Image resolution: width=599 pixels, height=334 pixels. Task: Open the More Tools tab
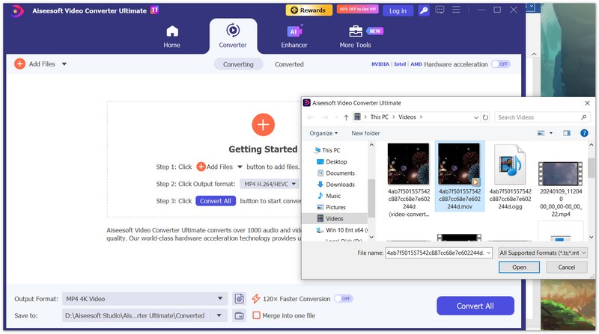point(355,37)
